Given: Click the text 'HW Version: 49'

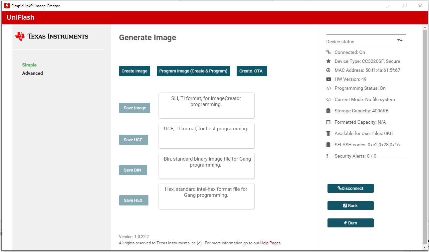Looking at the screenshot, I should pyautogui.click(x=350, y=79).
